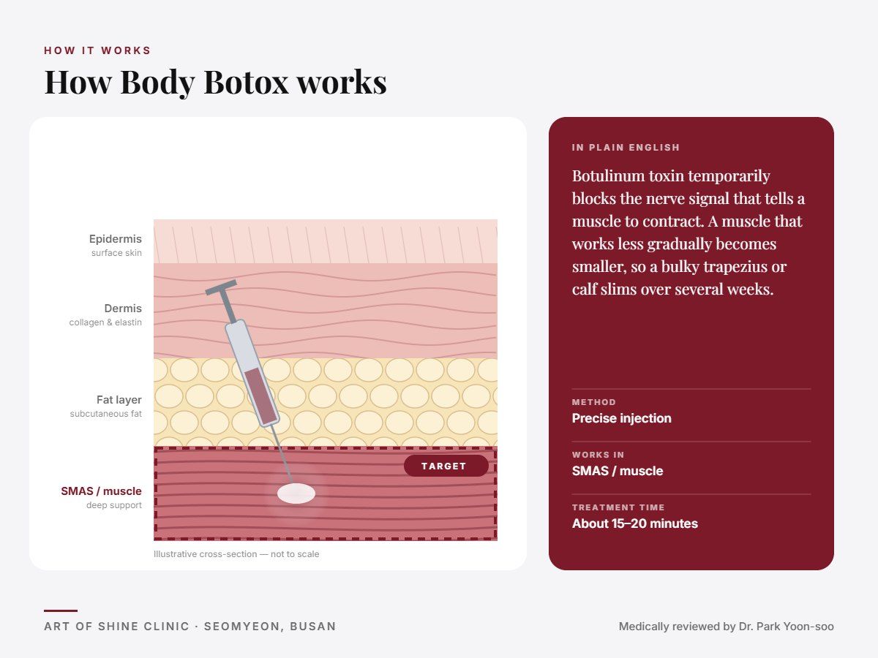
Task: Click the 'HOW IT WORKS' eyebrow text
Action: 97,50
